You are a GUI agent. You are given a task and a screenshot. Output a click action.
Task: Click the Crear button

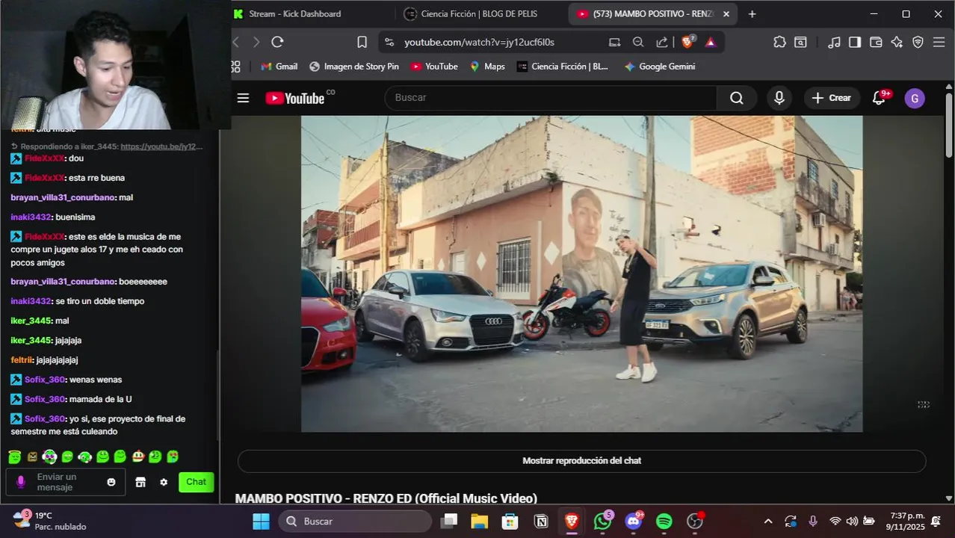click(831, 98)
